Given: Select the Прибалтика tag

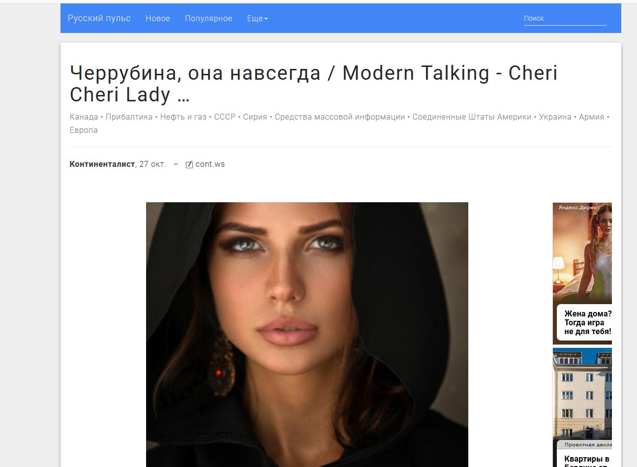Looking at the screenshot, I should tap(129, 117).
